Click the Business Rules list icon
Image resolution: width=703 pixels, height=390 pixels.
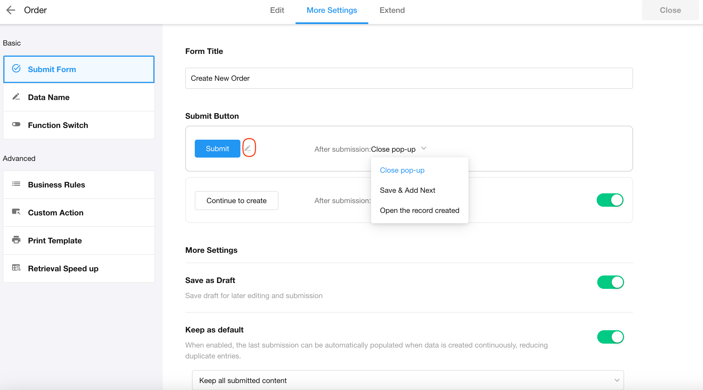coord(16,184)
